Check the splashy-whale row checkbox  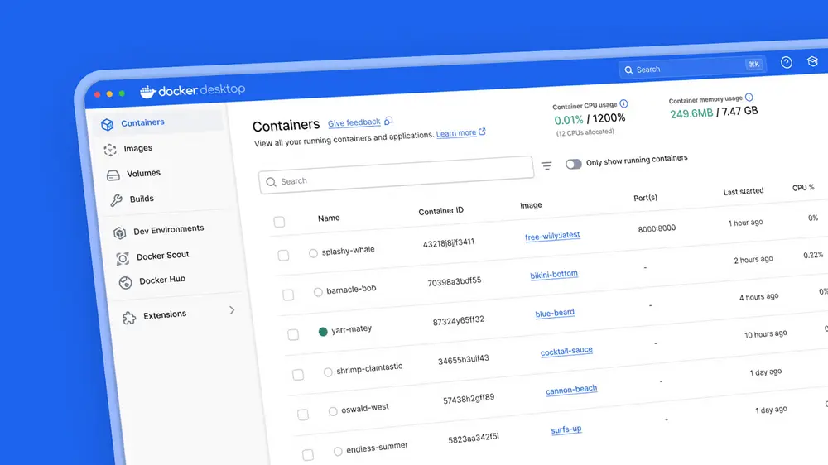click(x=283, y=255)
